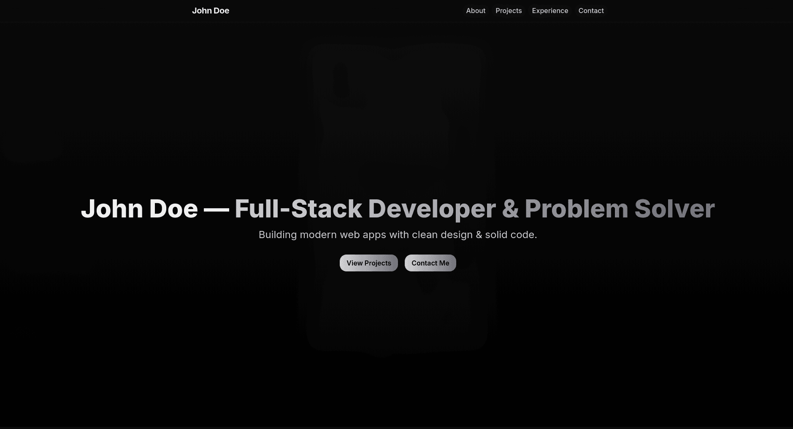This screenshot has height=429, width=793.
Task: Return to top via the John Doe brand name
Action: (211, 11)
